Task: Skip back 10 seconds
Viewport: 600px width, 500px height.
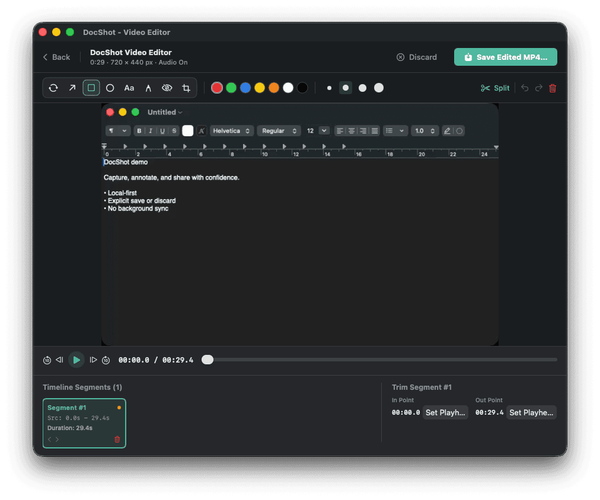Action: [47, 360]
